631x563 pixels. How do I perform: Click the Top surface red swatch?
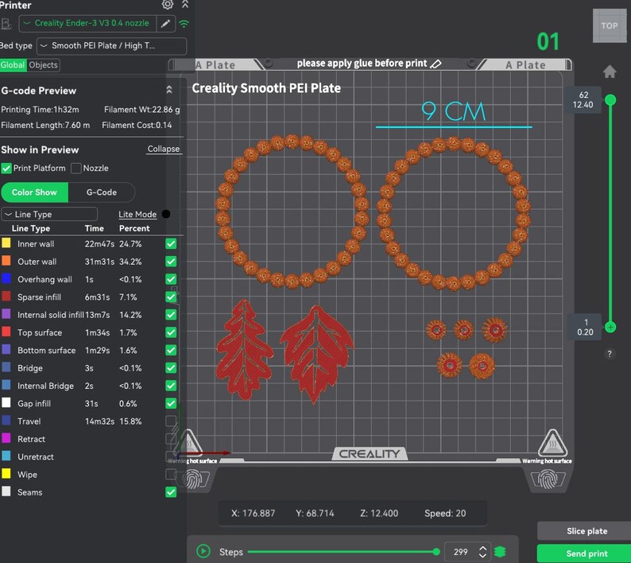(x=6, y=332)
